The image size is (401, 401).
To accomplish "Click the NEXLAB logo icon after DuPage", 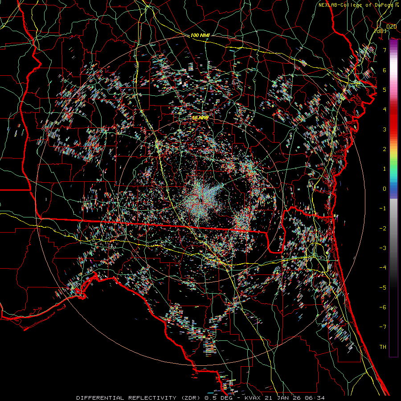I will pos(397,5).
